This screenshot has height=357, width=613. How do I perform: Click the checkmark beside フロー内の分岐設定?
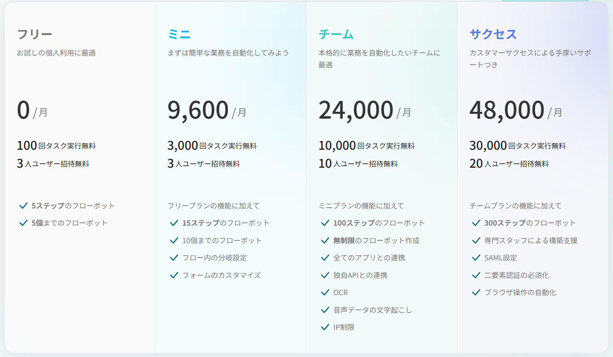tap(174, 258)
